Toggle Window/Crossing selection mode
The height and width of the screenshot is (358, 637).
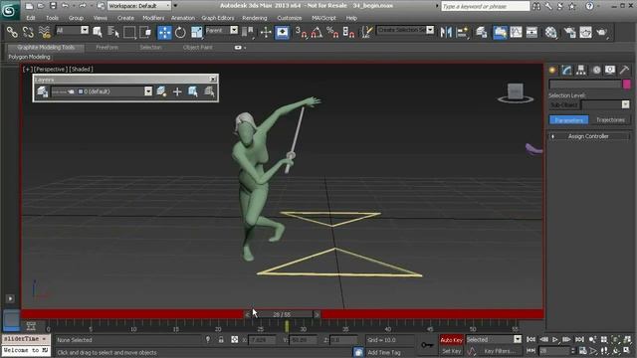pos(145,32)
